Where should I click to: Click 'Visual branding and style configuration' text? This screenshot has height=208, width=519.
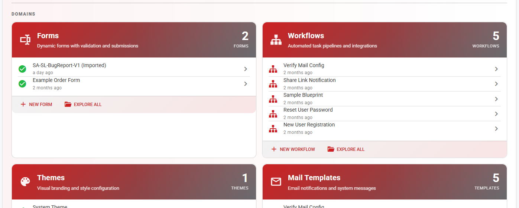pos(78,188)
